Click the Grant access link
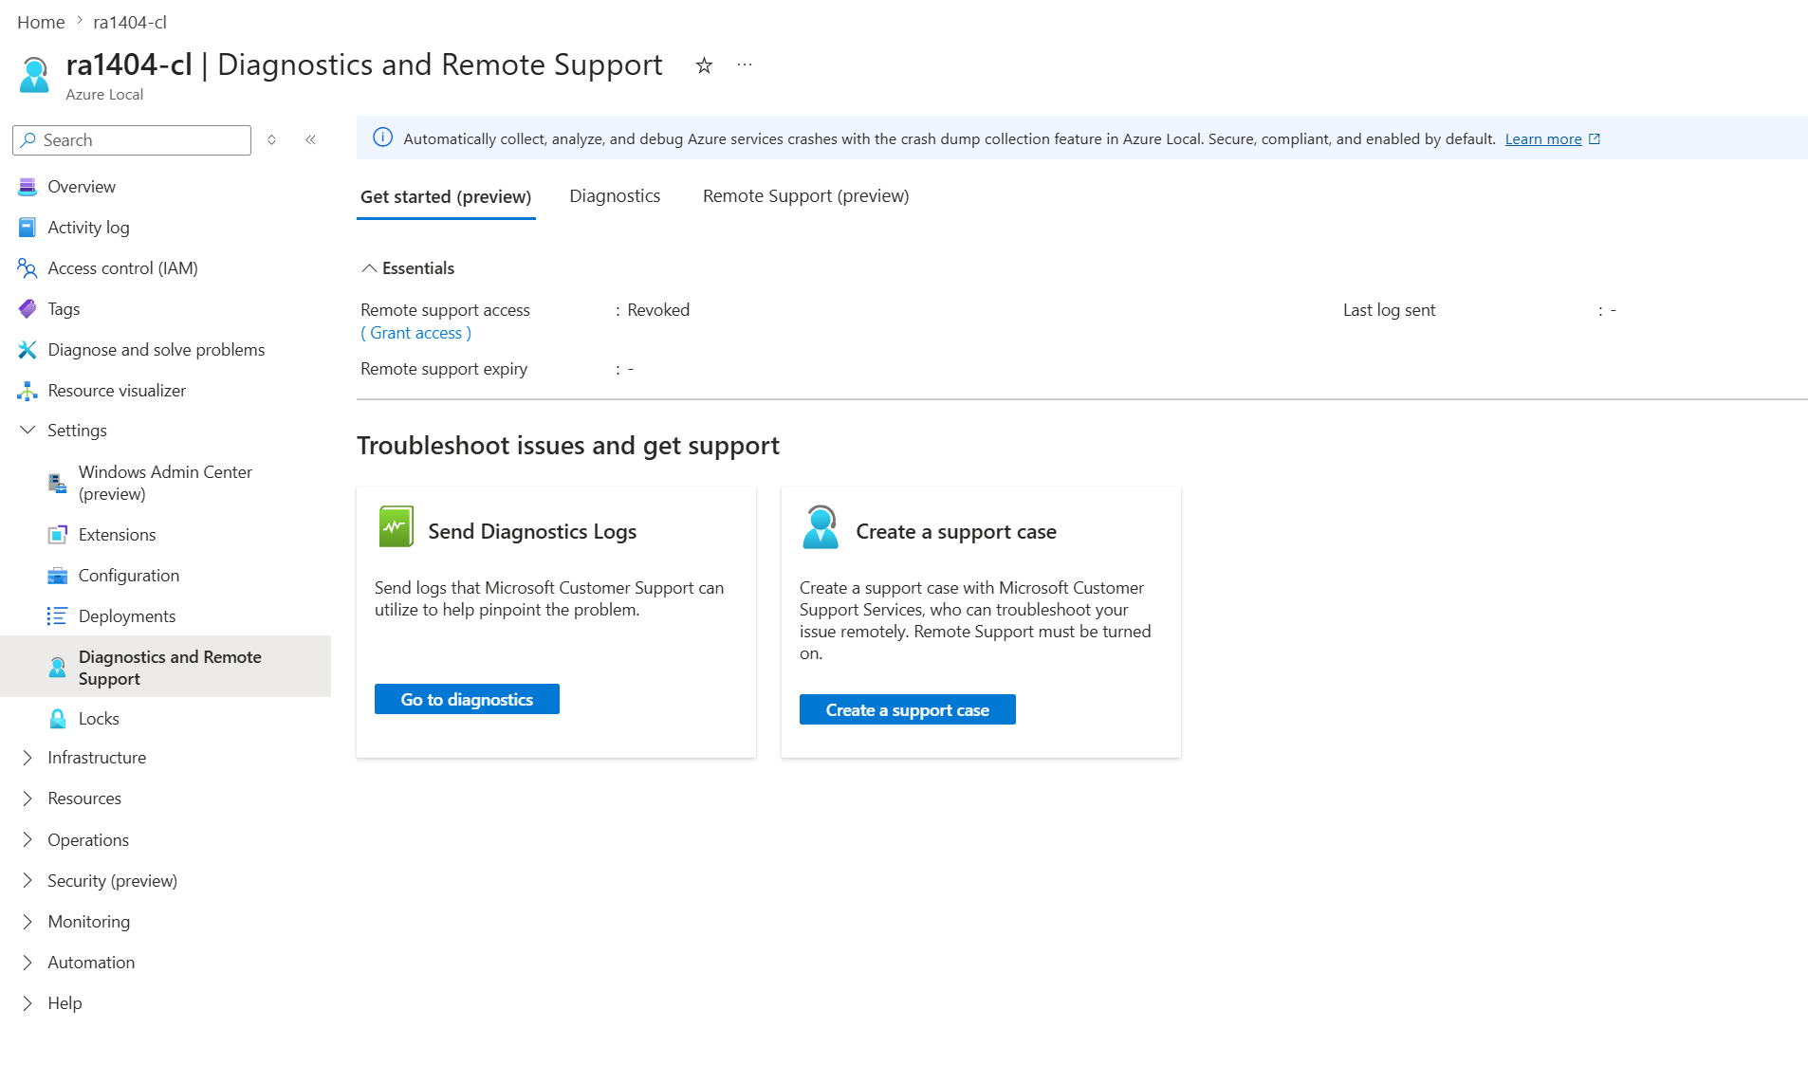The image size is (1808, 1065). tap(415, 333)
